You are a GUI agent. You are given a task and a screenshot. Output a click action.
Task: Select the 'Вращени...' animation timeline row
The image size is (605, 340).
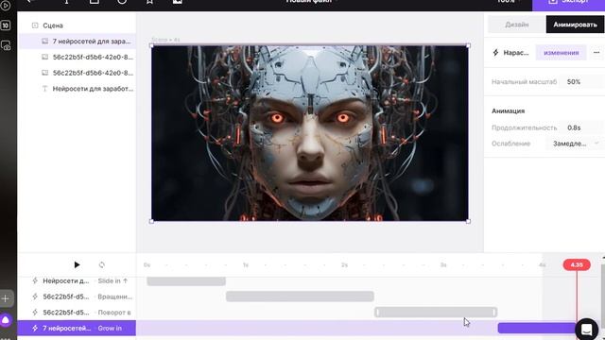77,297
